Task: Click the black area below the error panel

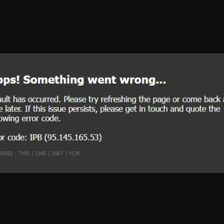Action: pyautogui.click(x=112, y=198)
